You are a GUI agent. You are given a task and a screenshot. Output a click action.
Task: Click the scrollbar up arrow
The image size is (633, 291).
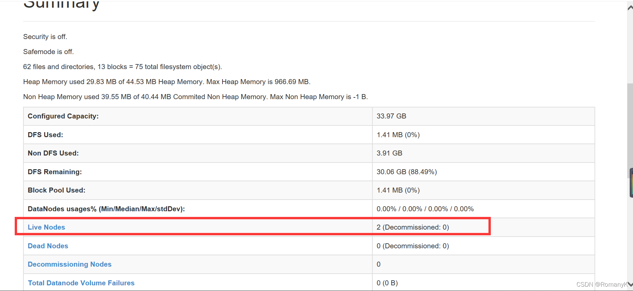[630, 8]
